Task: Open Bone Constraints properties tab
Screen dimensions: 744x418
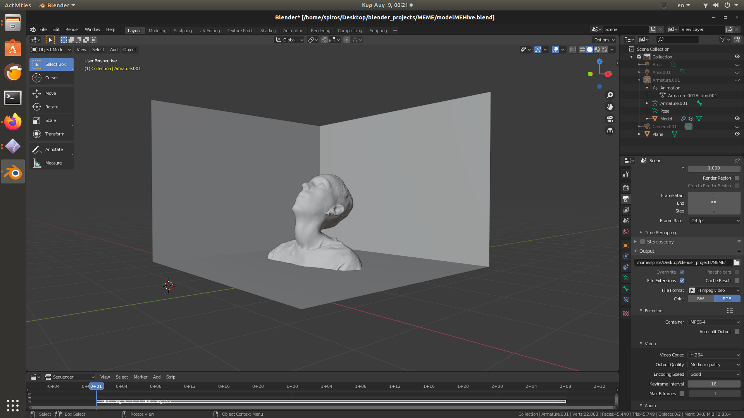Action: point(626,300)
